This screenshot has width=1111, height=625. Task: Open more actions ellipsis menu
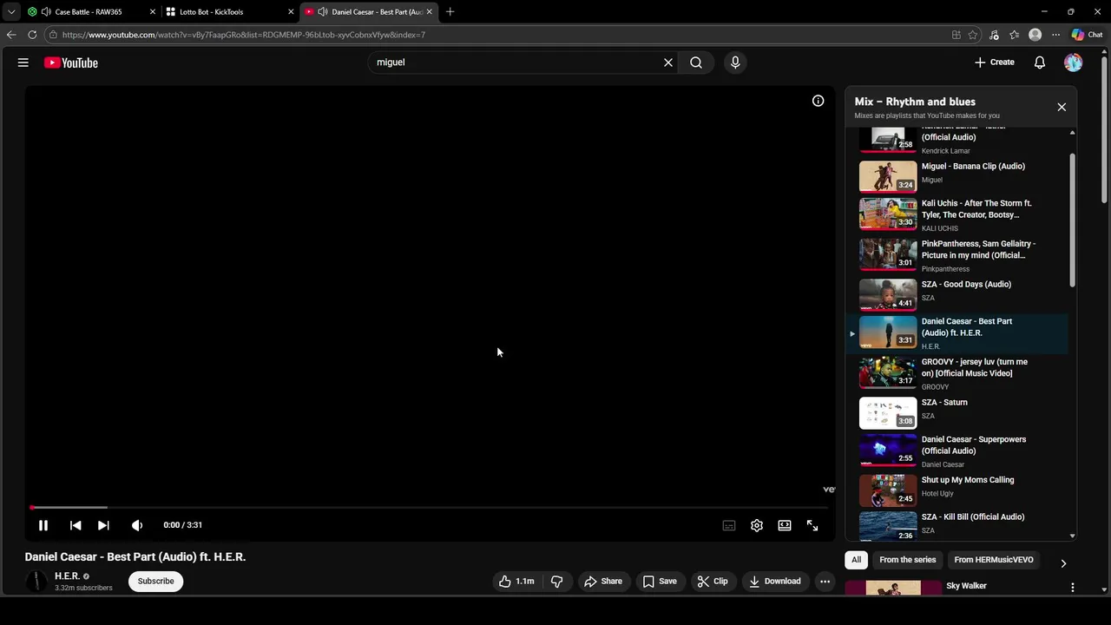click(825, 582)
